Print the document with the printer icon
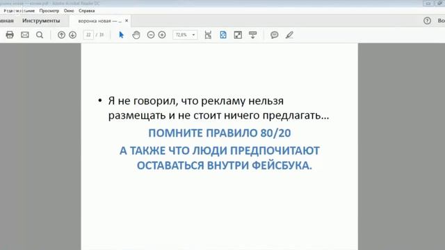445x250 pixels. pyautogui.click(x=10, y=35)
